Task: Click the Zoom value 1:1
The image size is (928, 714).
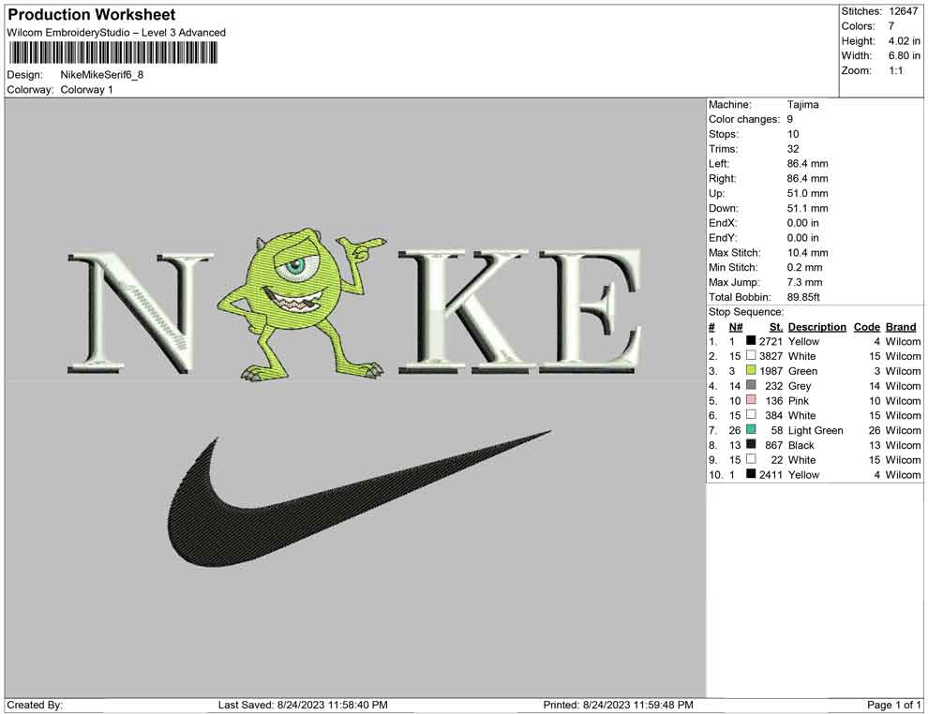Action: [x=896, y=70]
